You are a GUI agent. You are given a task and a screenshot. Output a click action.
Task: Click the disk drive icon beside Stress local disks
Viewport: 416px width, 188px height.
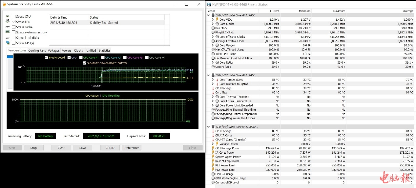coord(8,37)
